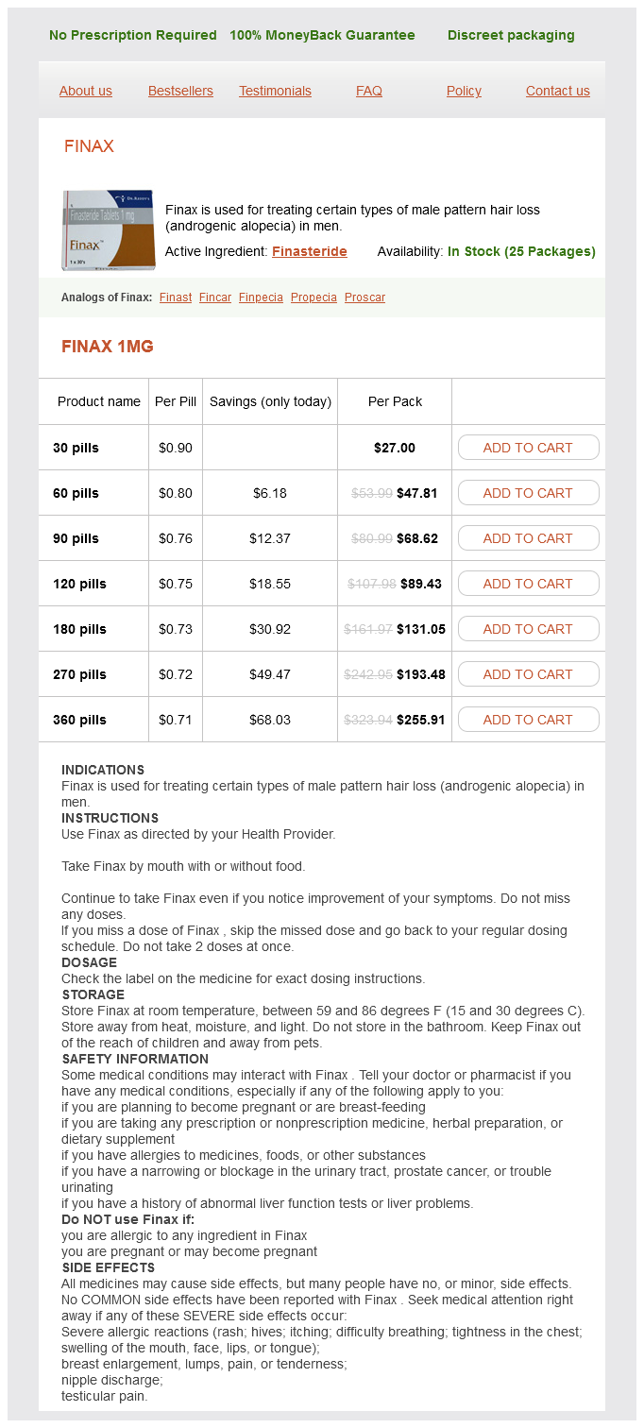The image size is (644, 1428).
Task: Add the 180 pills pack to cart
Action: pos(528,629)
